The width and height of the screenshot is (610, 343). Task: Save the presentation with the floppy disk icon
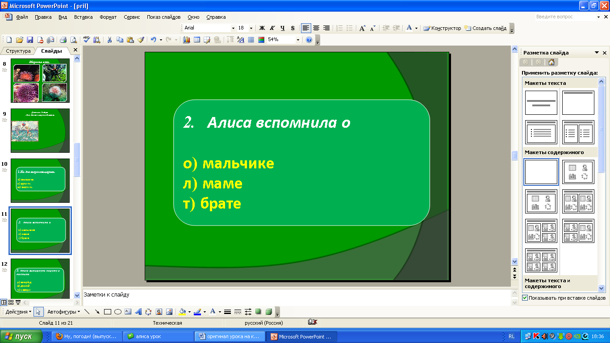(29, 40)
